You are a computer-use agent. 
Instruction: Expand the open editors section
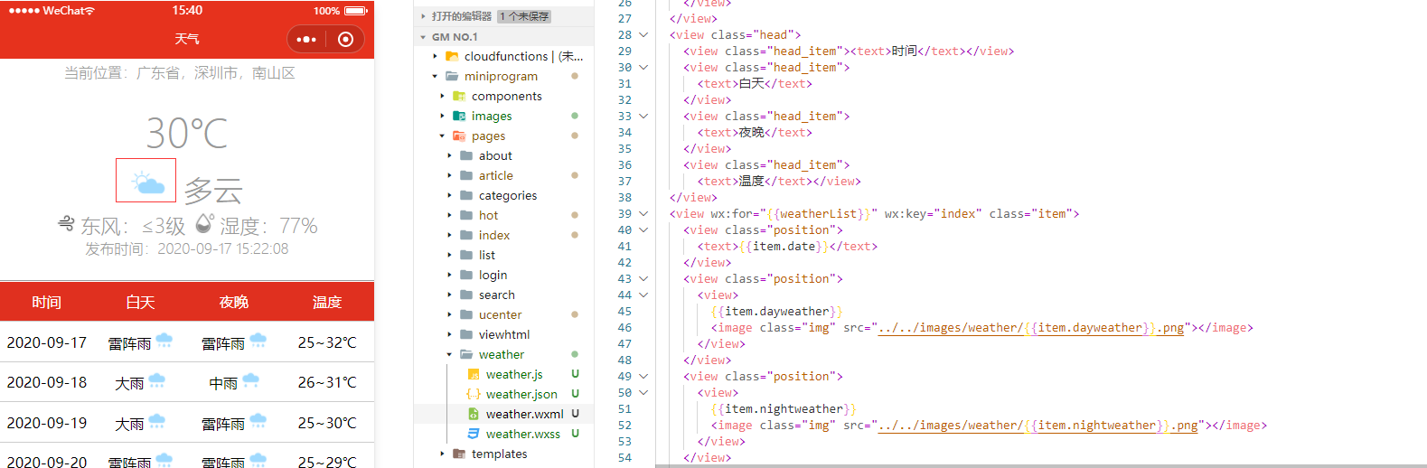423,16
